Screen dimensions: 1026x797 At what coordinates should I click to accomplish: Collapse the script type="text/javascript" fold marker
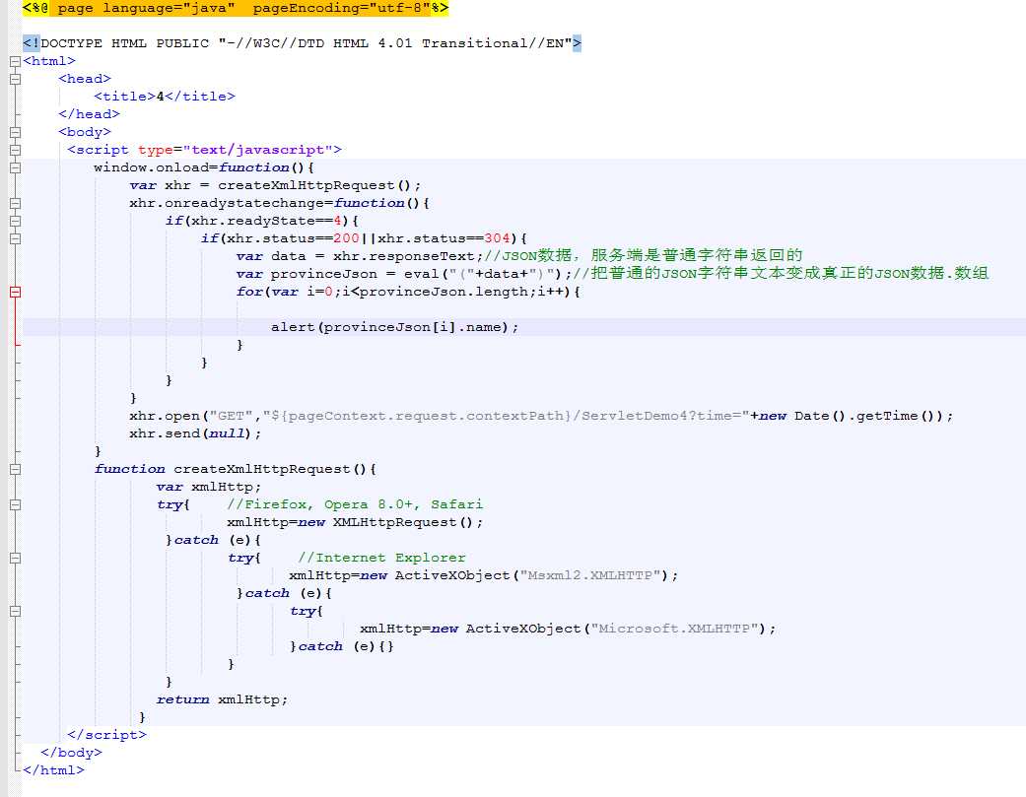coord(15,150)
